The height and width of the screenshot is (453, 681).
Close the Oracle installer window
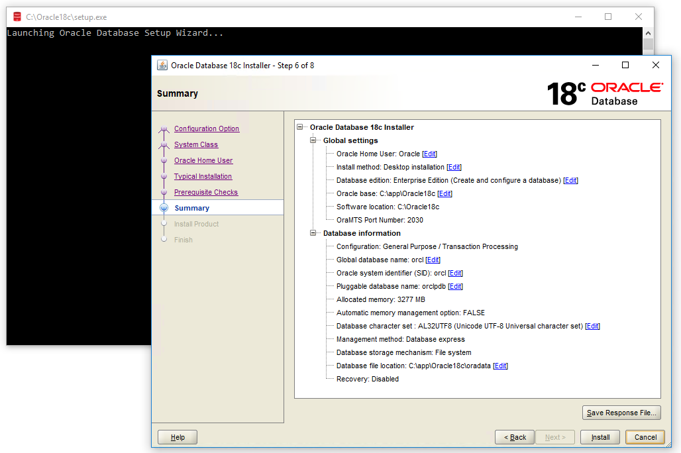pyautogui.click(x=656, y=65)
